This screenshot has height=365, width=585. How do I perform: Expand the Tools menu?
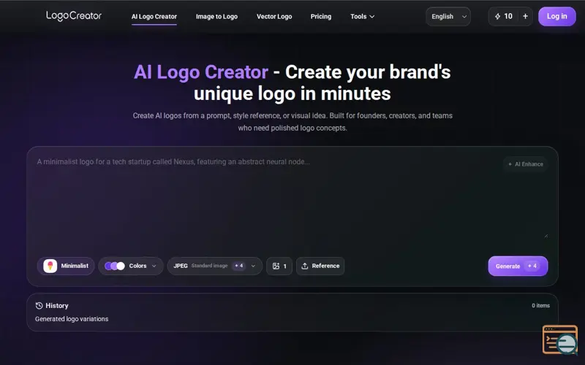(x=362, y=17)
